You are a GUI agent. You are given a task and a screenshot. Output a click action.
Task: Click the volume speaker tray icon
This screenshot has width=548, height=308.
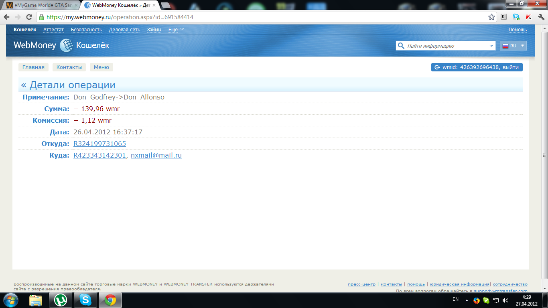[x=505, y=300]
